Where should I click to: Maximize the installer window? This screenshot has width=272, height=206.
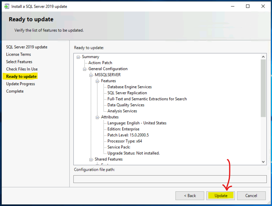coord(248,6)
